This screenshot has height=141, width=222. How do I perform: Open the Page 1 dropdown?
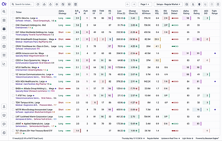[145, 4]
